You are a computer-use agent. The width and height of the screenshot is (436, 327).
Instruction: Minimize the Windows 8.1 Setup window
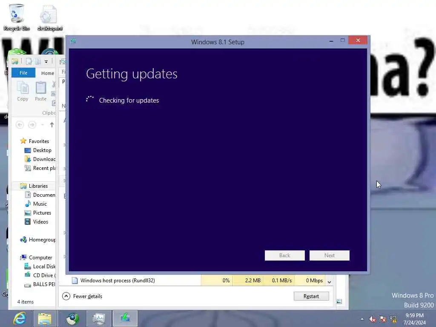pyautogui.click(x=331, y=40)
